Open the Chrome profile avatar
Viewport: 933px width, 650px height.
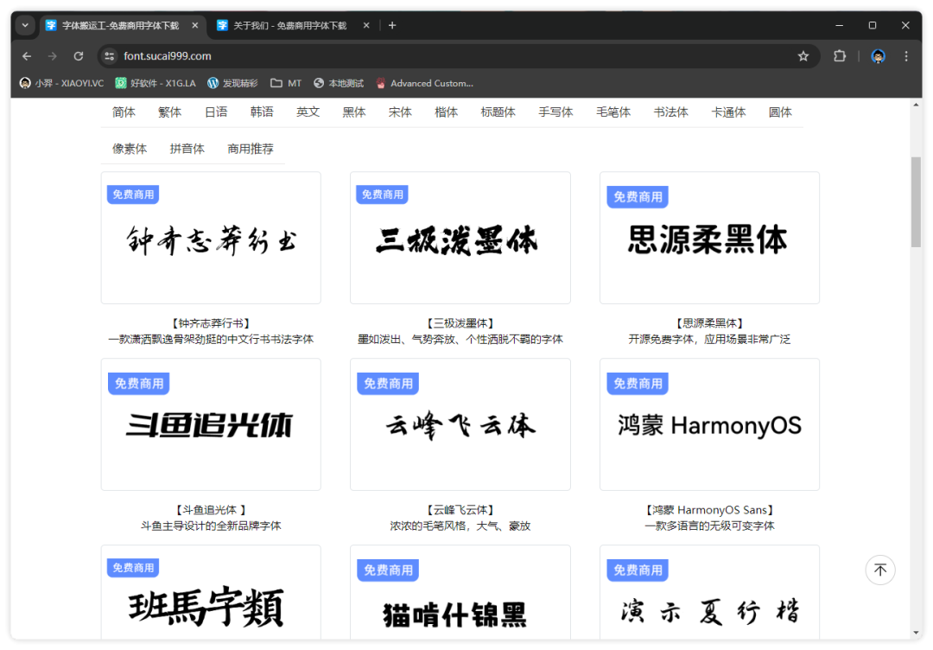pos(879,56)
